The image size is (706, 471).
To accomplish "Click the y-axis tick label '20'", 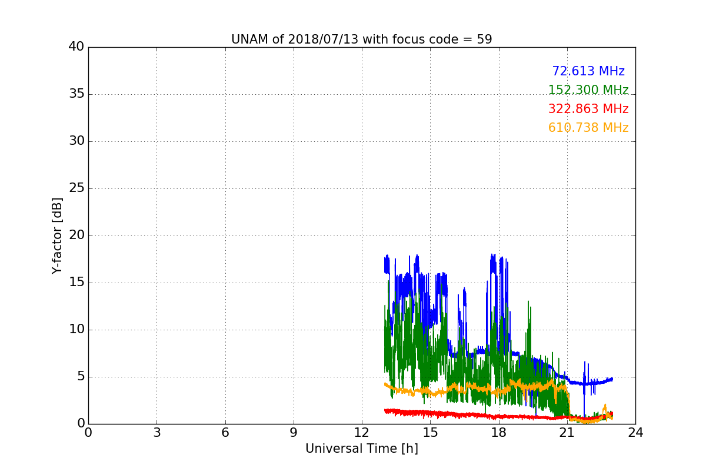I will (76, 235).
